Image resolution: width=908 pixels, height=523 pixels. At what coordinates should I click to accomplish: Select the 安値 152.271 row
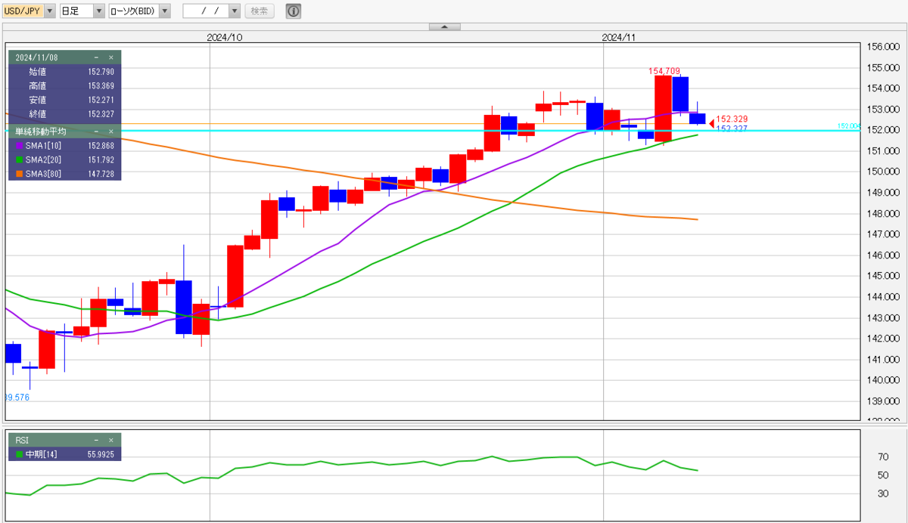[x=64, y=101]
